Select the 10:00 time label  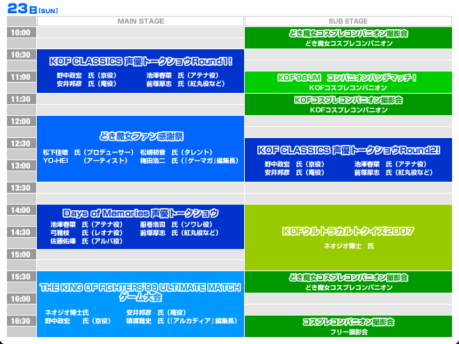tap(22, 33)
